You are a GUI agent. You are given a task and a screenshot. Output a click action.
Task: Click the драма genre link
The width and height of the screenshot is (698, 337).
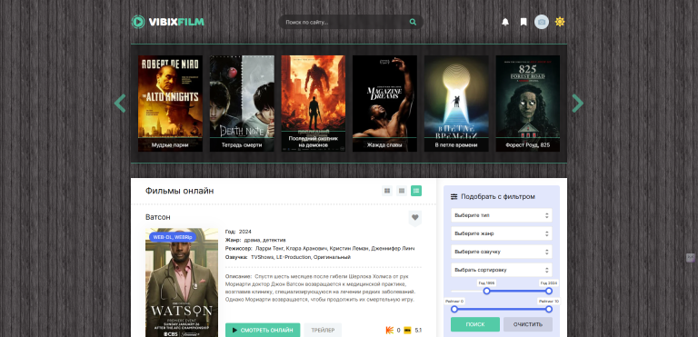click(252, 240)
